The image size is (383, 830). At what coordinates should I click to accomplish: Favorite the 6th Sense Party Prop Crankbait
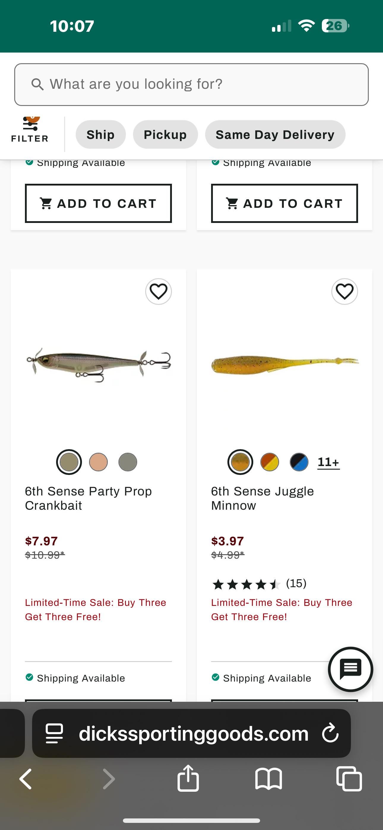(158, 291)
